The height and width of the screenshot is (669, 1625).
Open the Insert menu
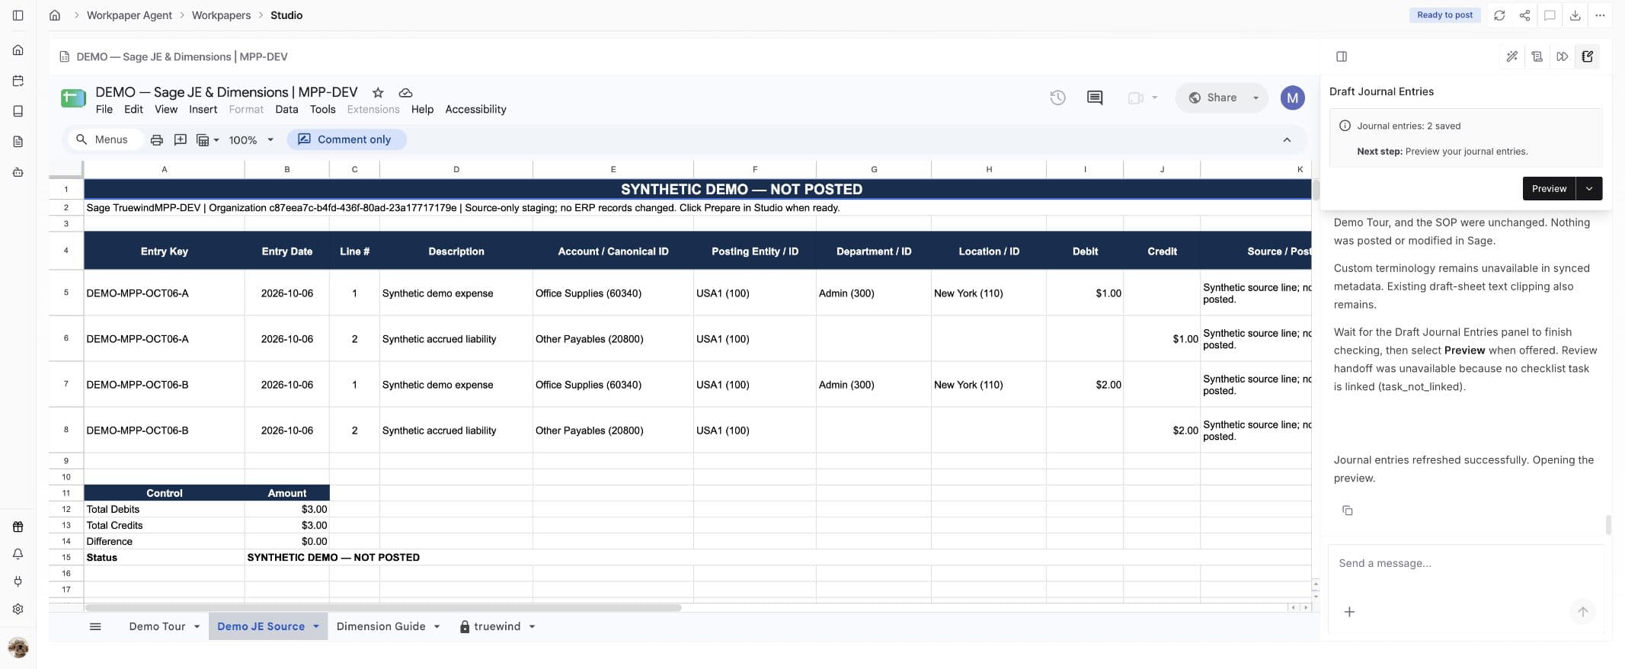pos(203,109)
